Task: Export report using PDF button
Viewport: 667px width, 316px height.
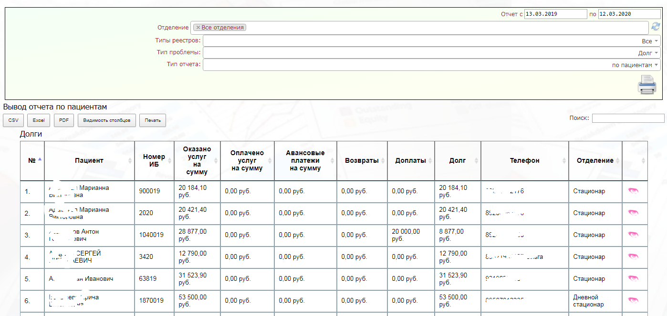Action: (63, 120)
